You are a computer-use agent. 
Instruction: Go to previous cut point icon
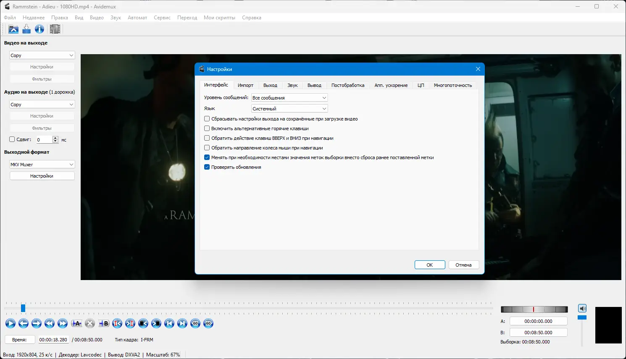pos(117,323)
